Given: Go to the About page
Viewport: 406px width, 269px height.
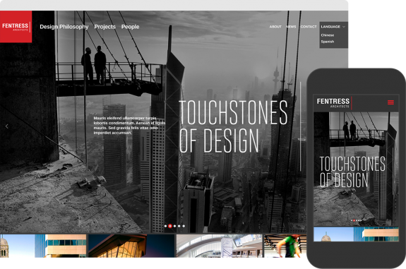Looking at the screenshot, I should tap(275, 27).
